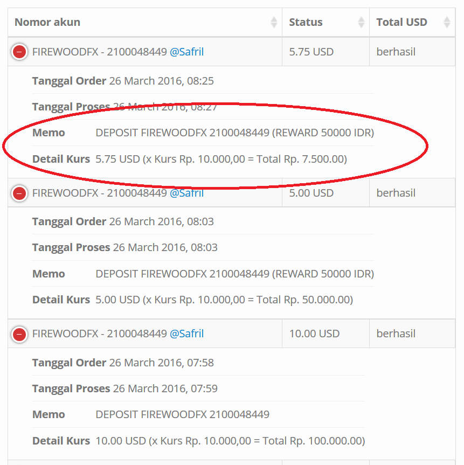
Task: Click Detail Kurs Total Rp. 100.000.00 line
Action: pos(198,441)
